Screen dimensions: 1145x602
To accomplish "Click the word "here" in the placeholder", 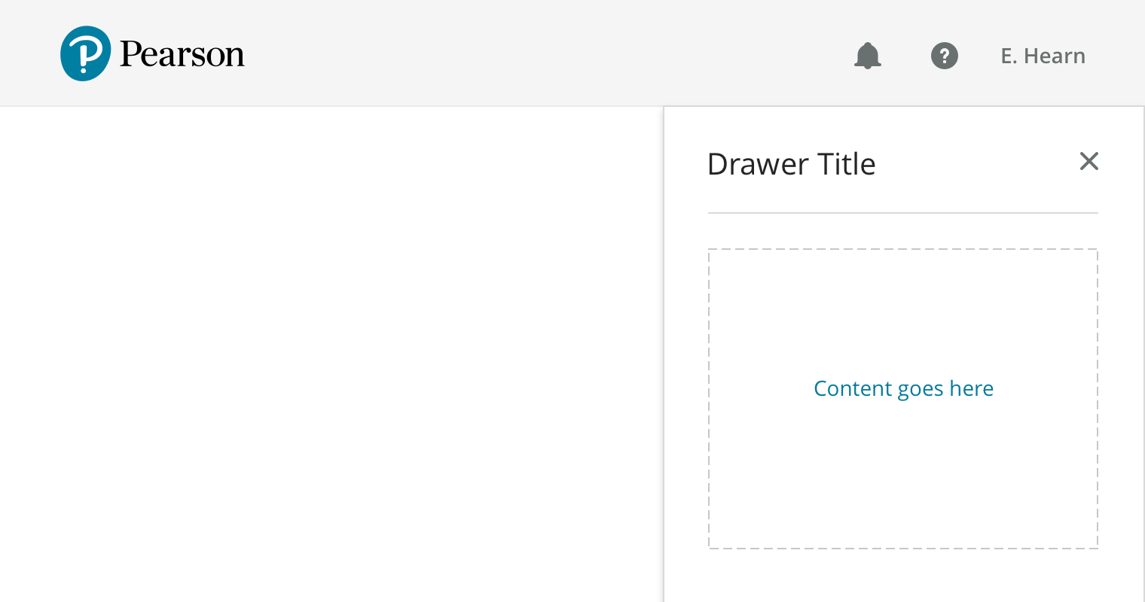I will 972,388.
